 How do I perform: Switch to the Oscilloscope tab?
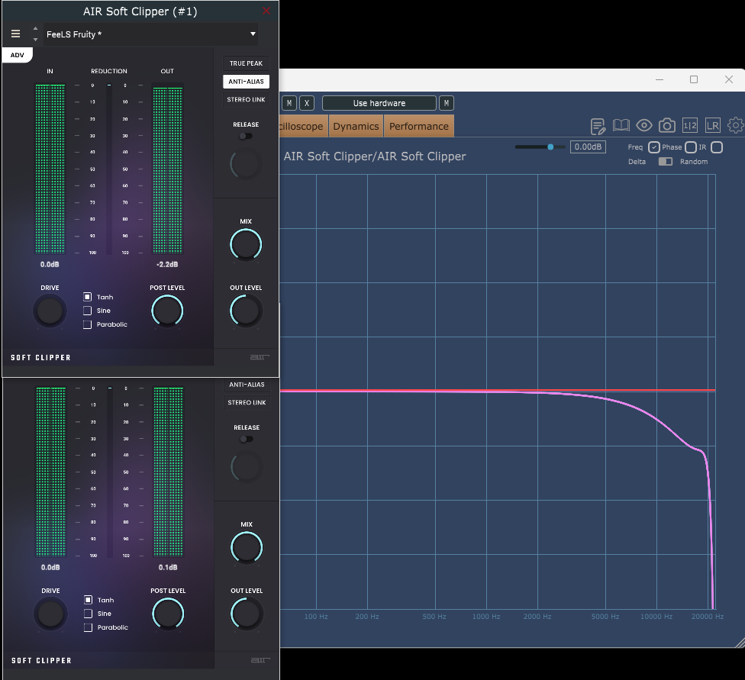pyautogui.click(x=302, y=127)
